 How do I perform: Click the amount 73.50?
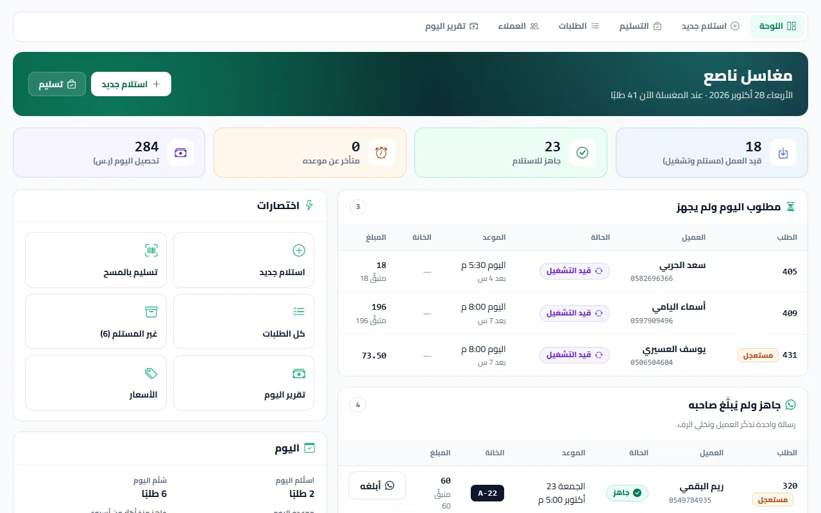click(374, 355)
